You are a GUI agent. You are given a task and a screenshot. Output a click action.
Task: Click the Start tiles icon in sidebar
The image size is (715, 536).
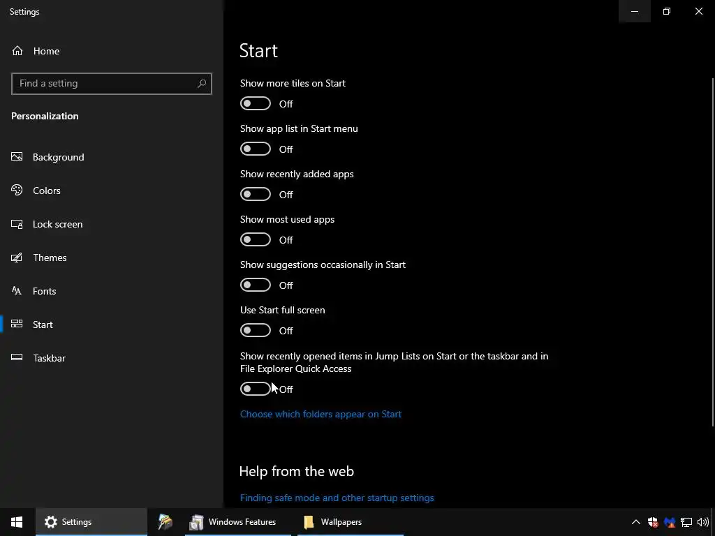pyautogui.click(x=17, y=324)
